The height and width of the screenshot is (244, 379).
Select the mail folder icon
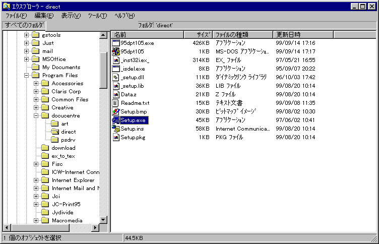click(x=35, y=51)
